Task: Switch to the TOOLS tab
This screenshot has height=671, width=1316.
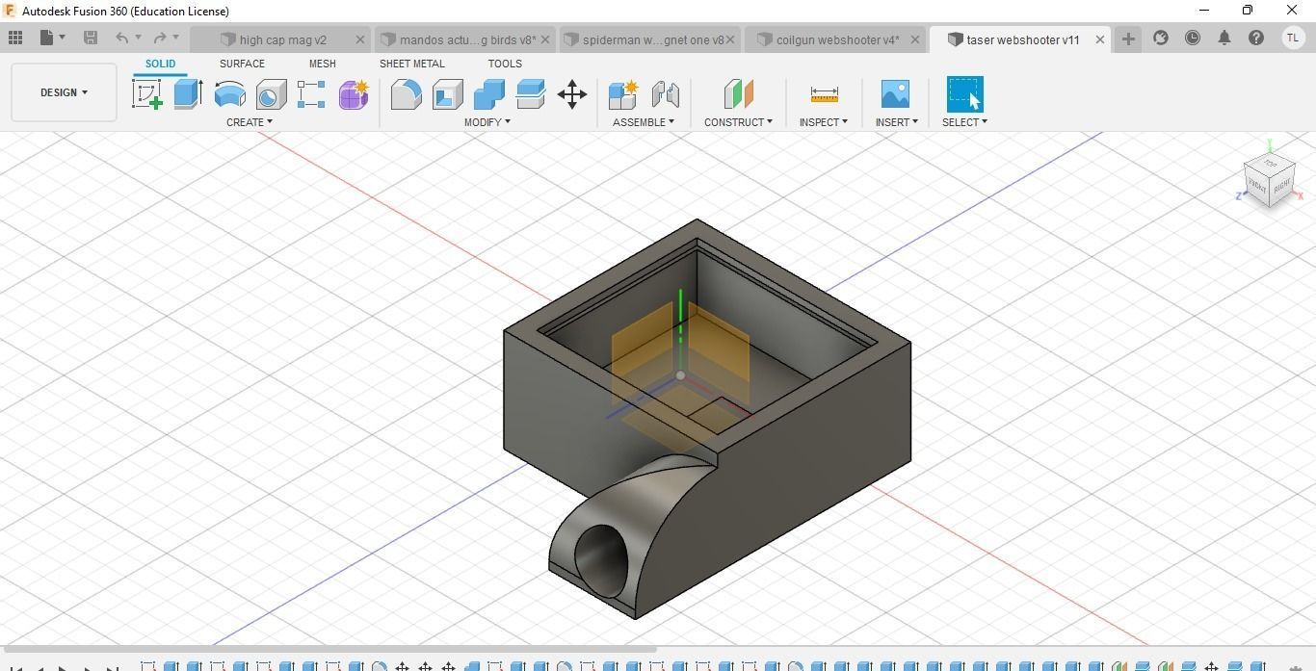Action: coord(505,64)
